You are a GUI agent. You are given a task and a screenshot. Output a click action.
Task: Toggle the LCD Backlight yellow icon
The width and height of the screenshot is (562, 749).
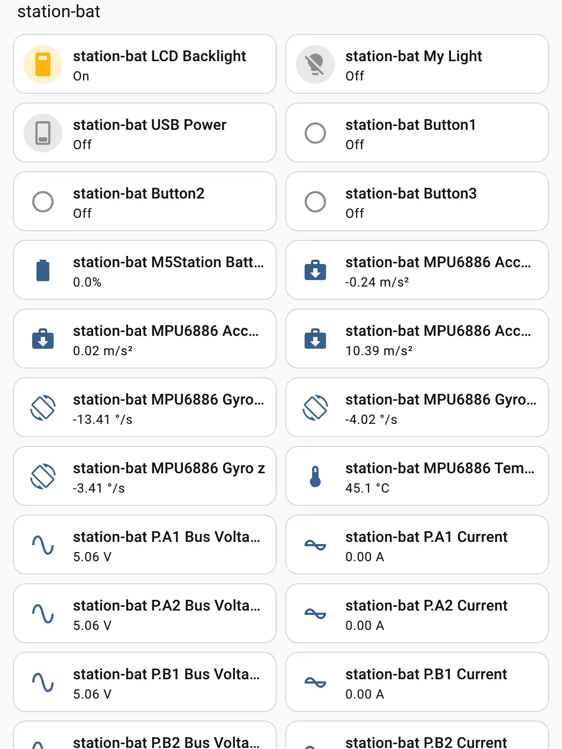(x=43, y=64)
